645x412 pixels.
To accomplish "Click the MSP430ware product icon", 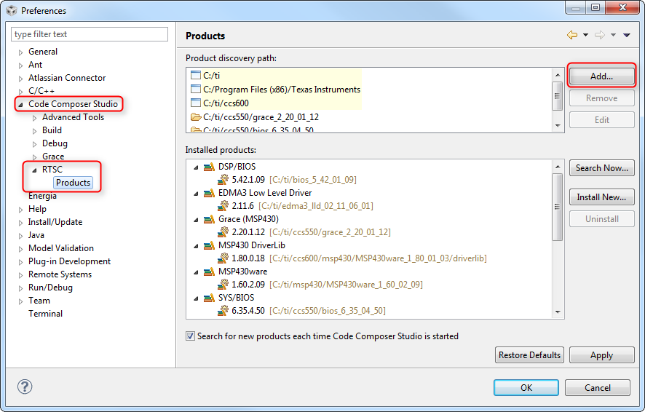I will coord(209,272).
